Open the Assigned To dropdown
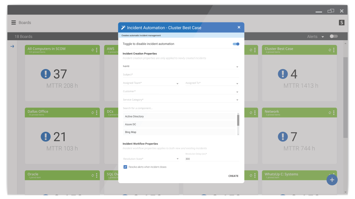 tap(212, 83)
